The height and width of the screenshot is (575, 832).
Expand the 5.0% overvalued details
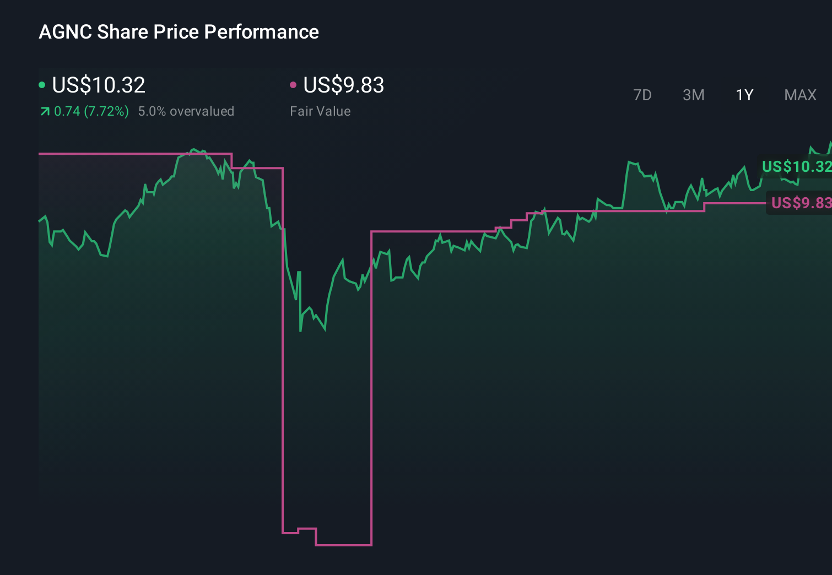[x=187, y=111]
